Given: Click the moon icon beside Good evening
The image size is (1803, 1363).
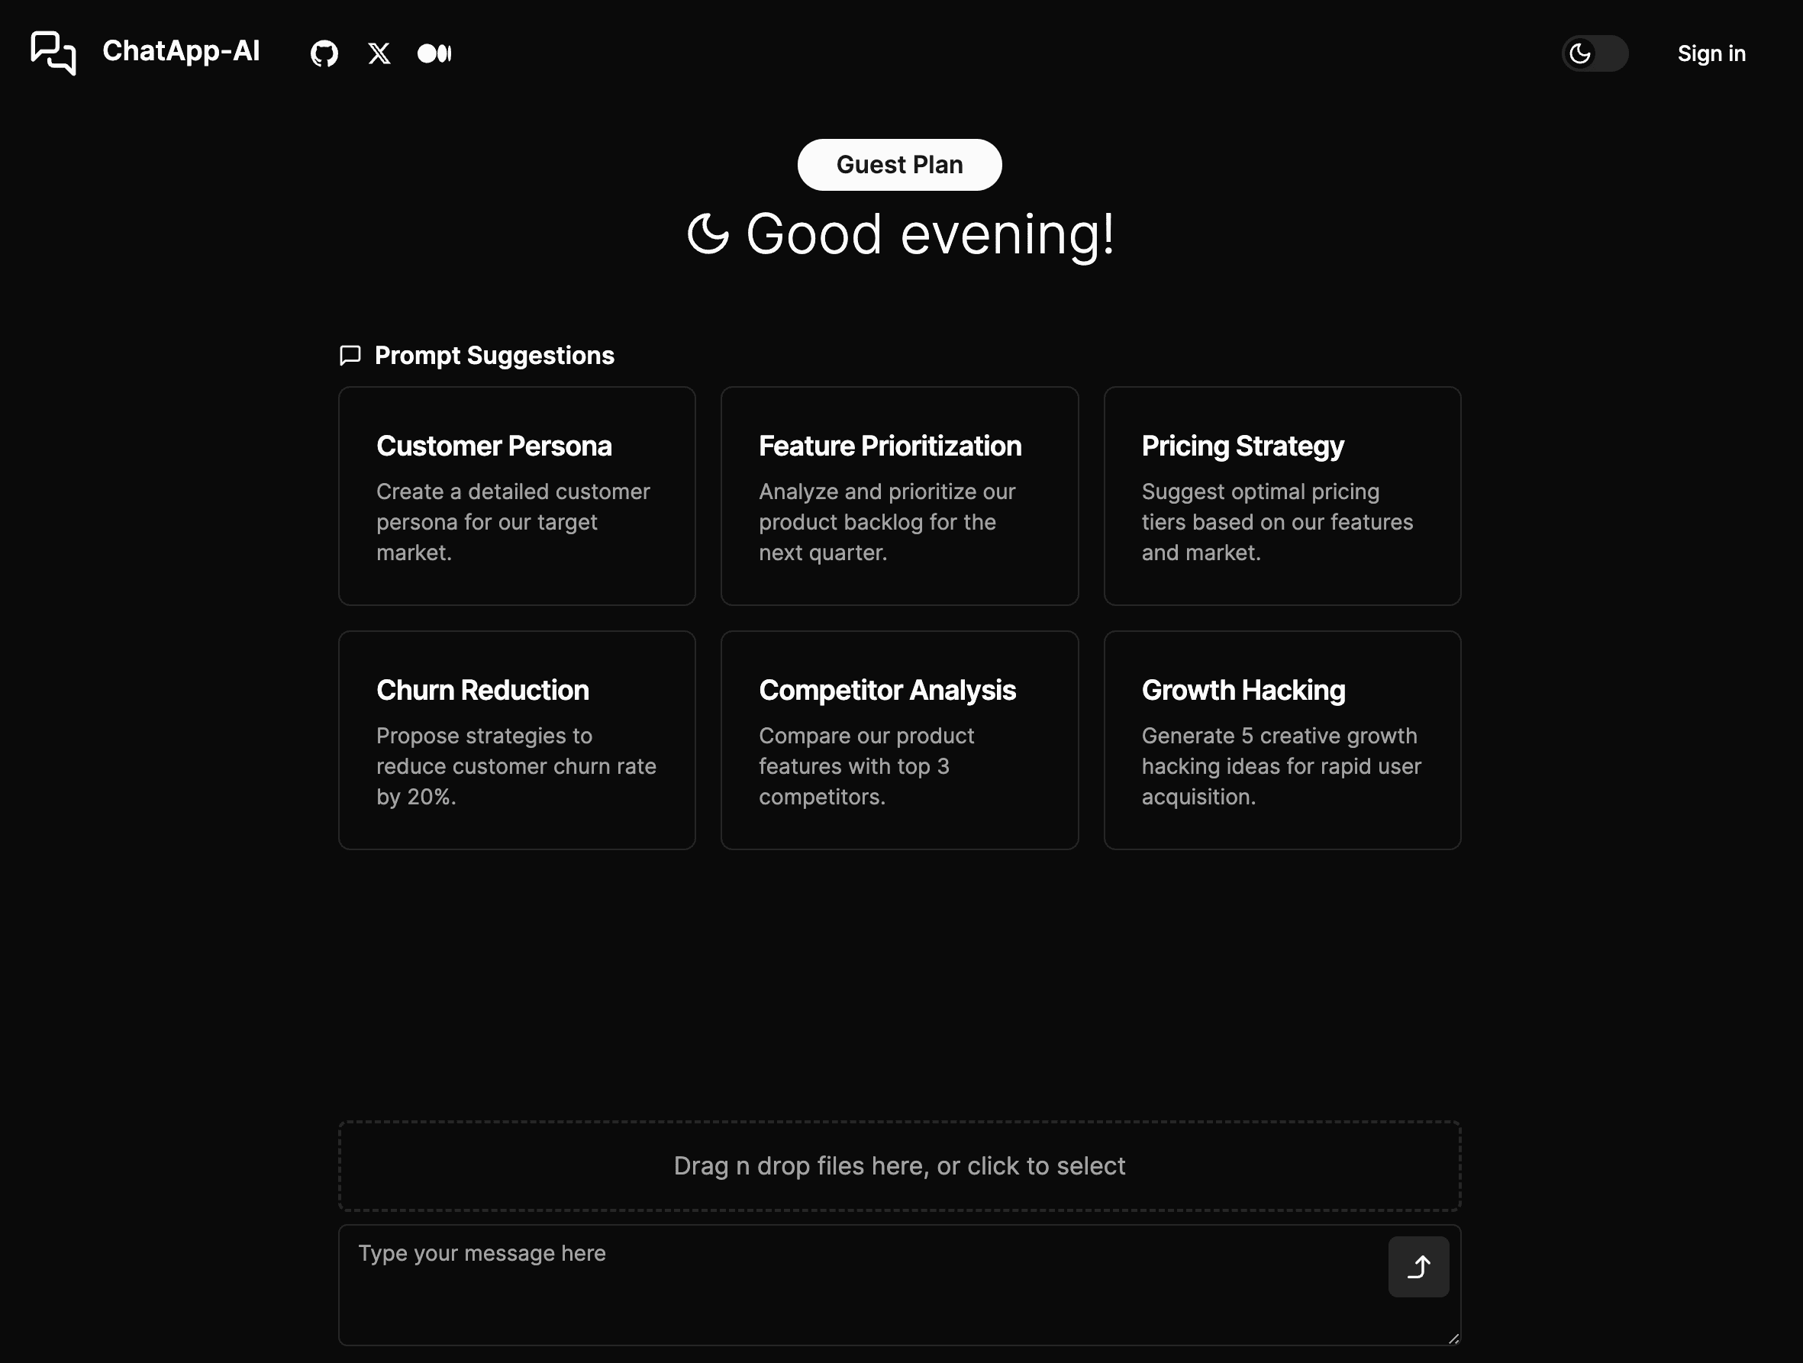Looking at the screenshot, I should tap(708, 234).
